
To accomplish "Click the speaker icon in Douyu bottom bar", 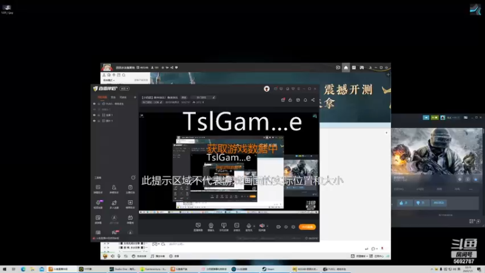I will pyautogui.click(x=262, y=226).
